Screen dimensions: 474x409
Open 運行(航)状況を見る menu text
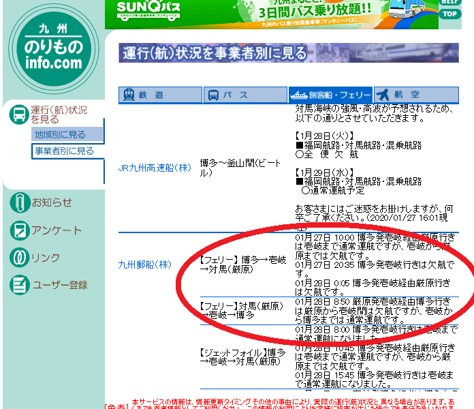click(x=59, y=115)
